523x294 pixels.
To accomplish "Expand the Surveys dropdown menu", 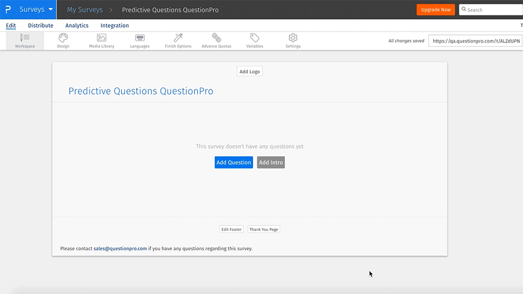I will pyautogui.click(x=36, y=10).
